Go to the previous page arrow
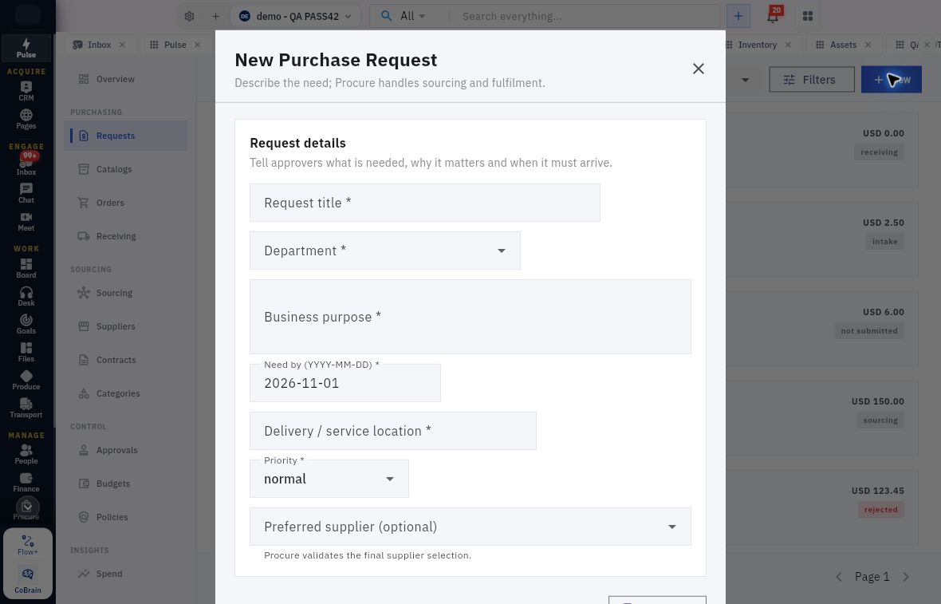The height and width of the screenshot is (604, 941). pyautogui.click(x=839, y=577)
